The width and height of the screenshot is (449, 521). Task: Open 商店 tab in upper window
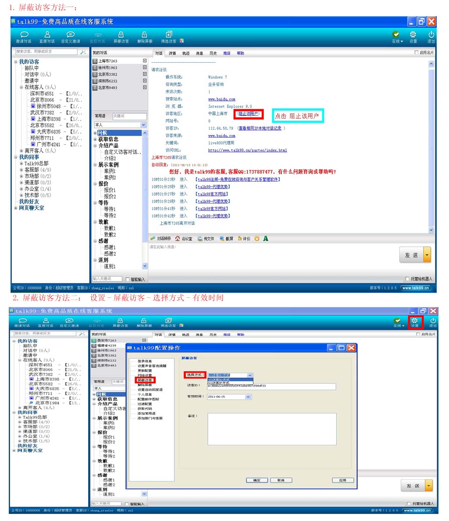227,53
